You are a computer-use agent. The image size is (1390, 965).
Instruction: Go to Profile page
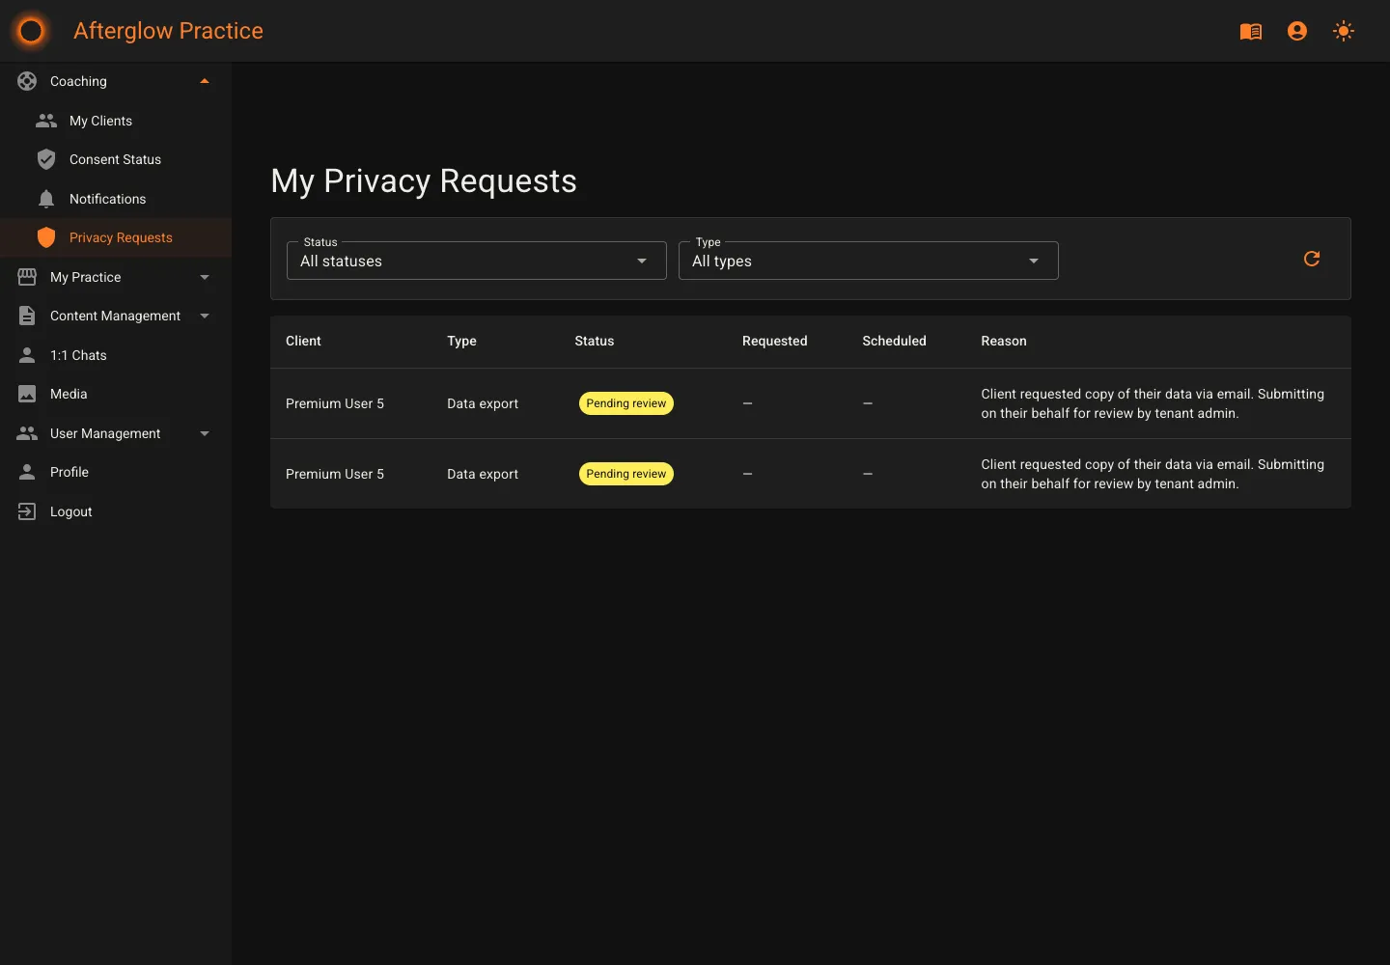[116, 472]
